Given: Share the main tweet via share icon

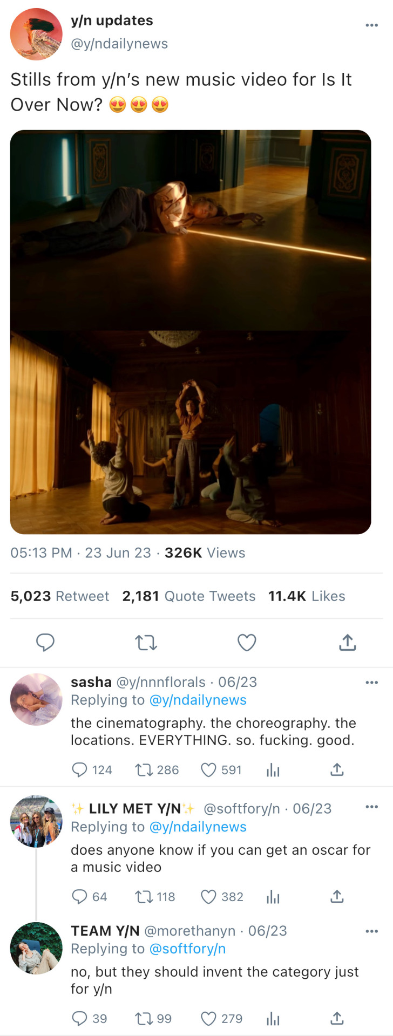Looking at the screenshot, I should pos(347,642).
